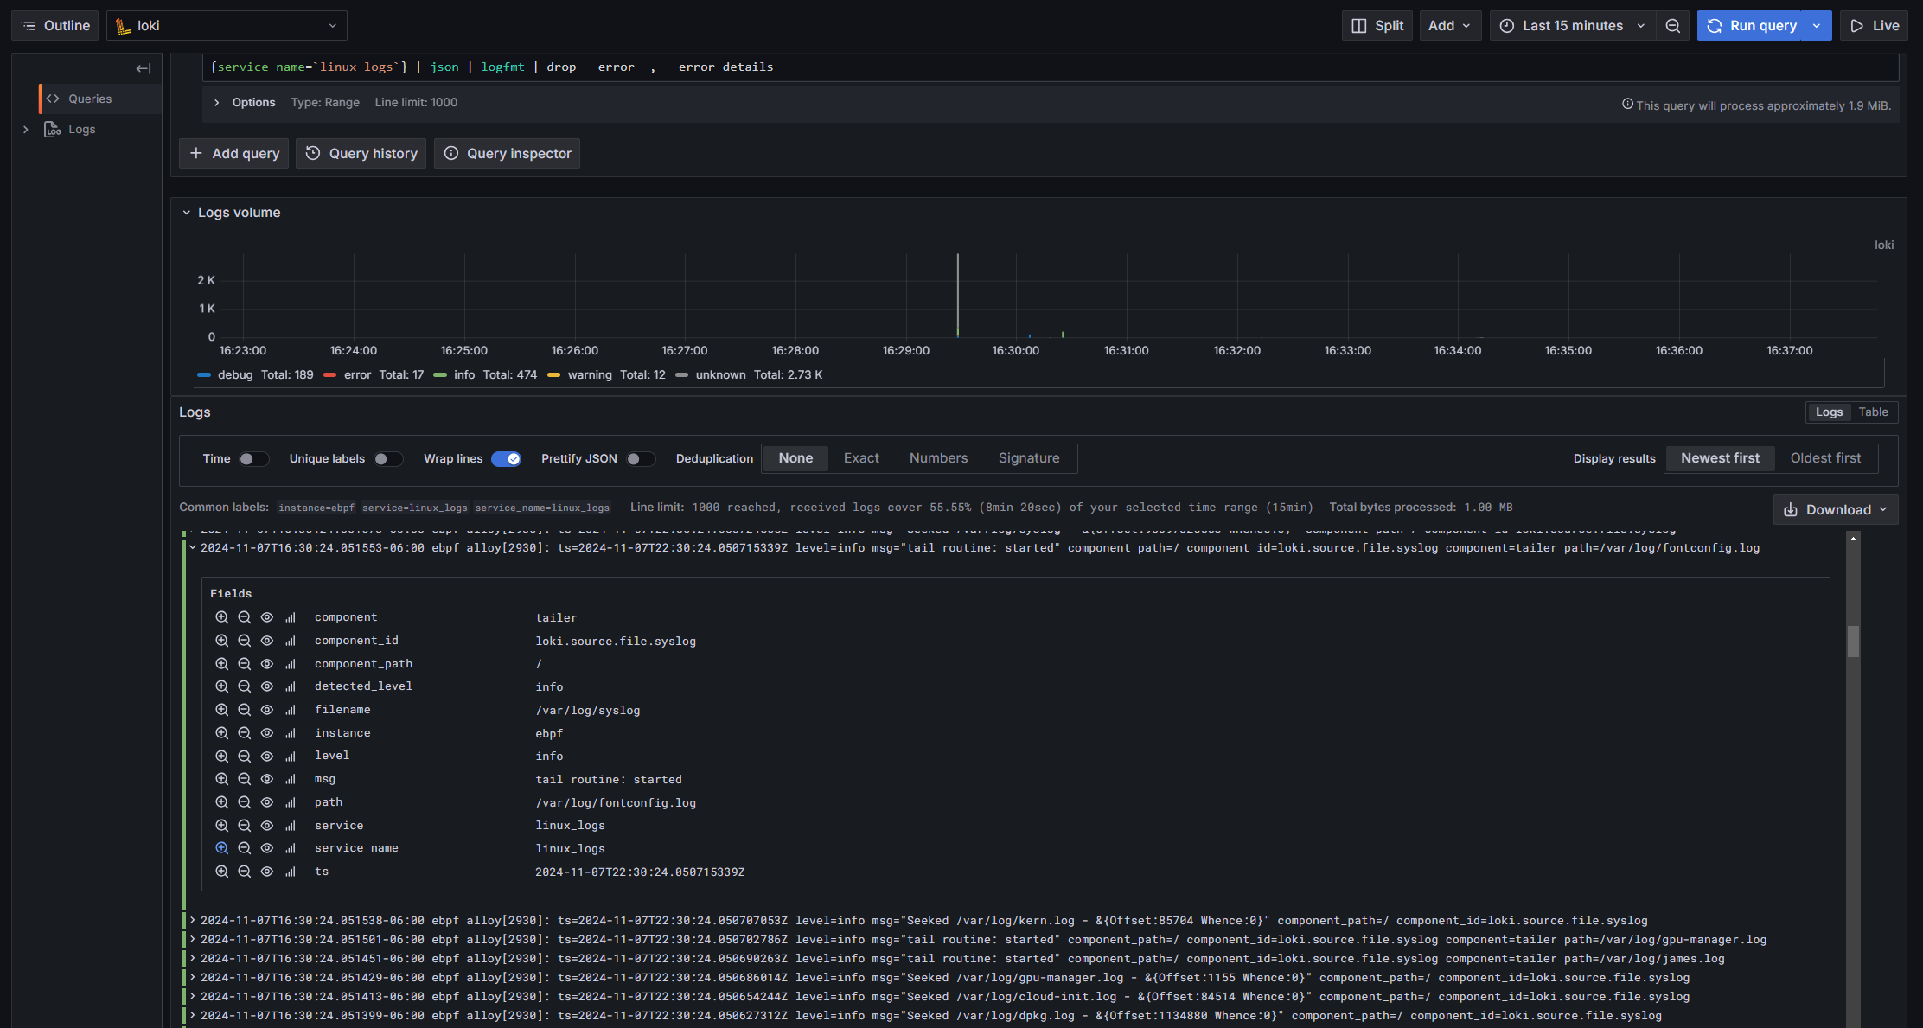Collapse the Logs volume panel
The image size is (1923, 1028).
click(187, 213)
